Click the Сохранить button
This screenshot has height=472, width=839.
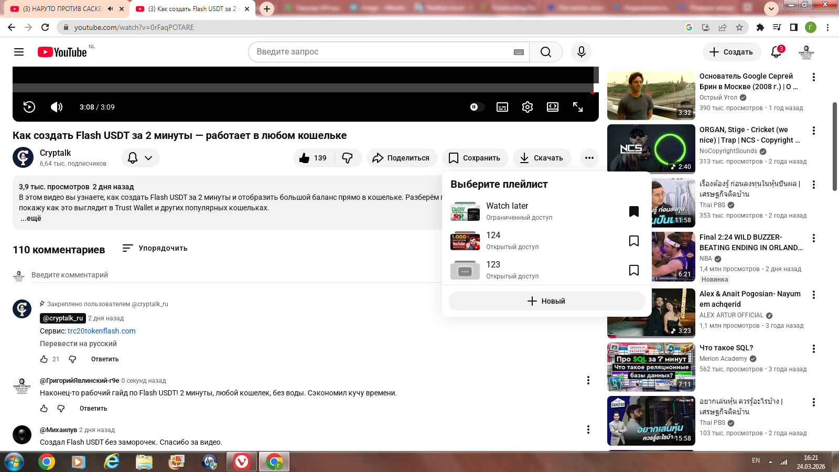475,158
